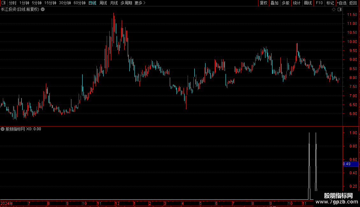This screenshot has height=207, width=360.
Task: Click the 2024年 label on time axis
Action: (7, 203)
